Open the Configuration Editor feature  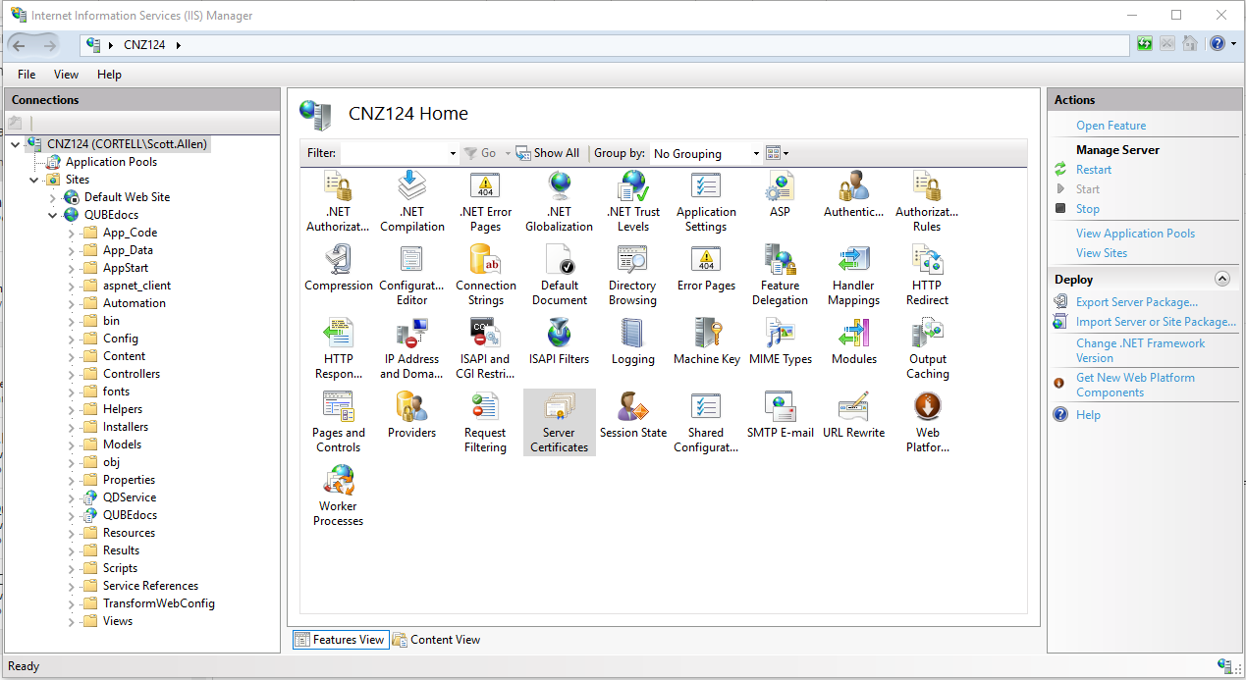coord(411,274)
